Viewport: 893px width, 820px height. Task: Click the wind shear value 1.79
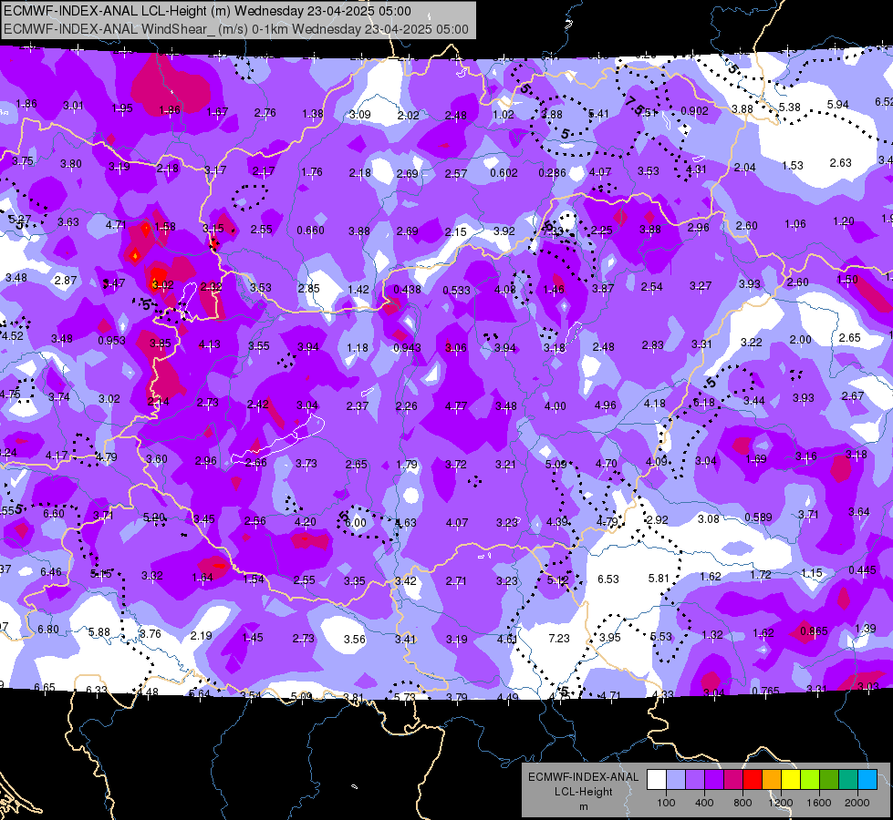coord(407,465)
